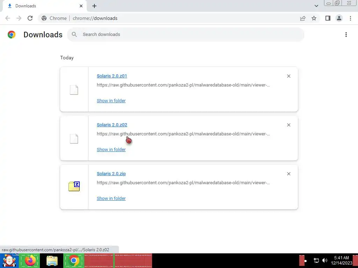The image size is (358, 268).
Task: Show Solaris 2.0.z01 in folder
Action: click(111, 100)
